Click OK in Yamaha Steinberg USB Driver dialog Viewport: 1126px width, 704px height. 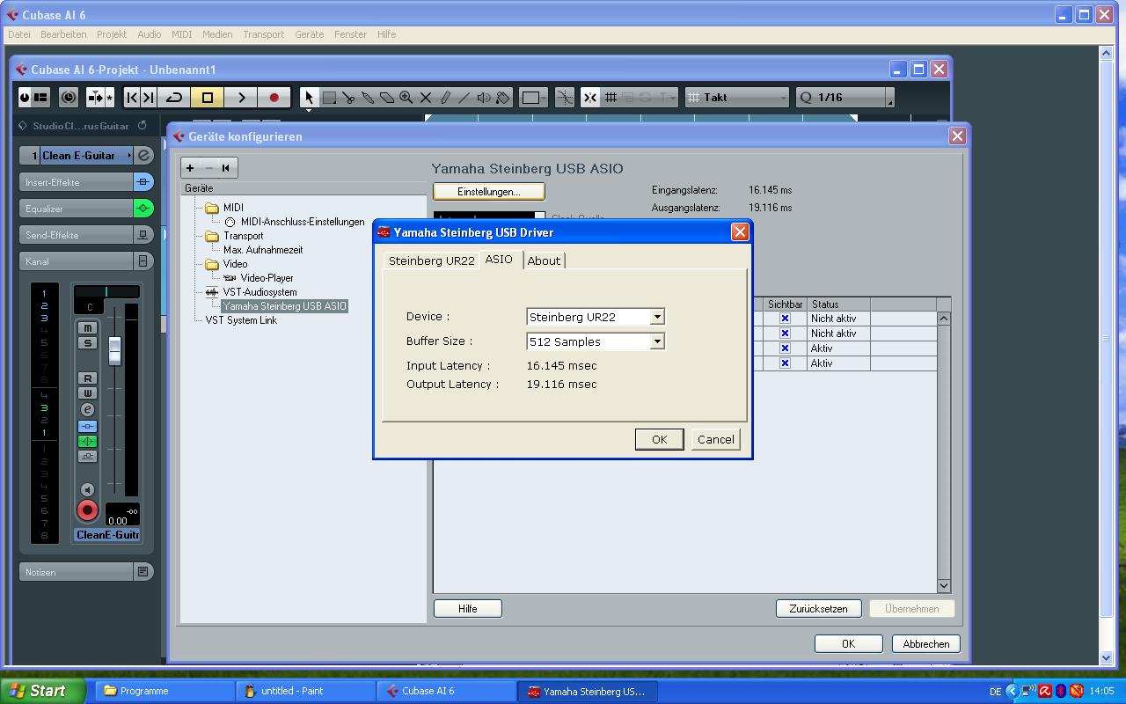[659, 440]
